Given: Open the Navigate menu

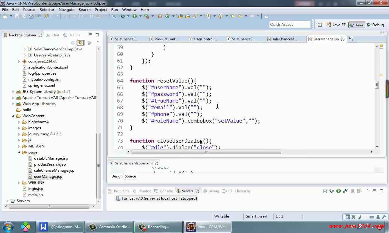Looking at the screenshot, I should [66, 9].
